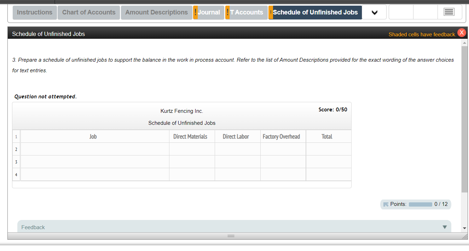This screenshot has width=469, height=251.
Task: Click the Factory Overhead cell in row 2
Action: [x=283, y=149]
